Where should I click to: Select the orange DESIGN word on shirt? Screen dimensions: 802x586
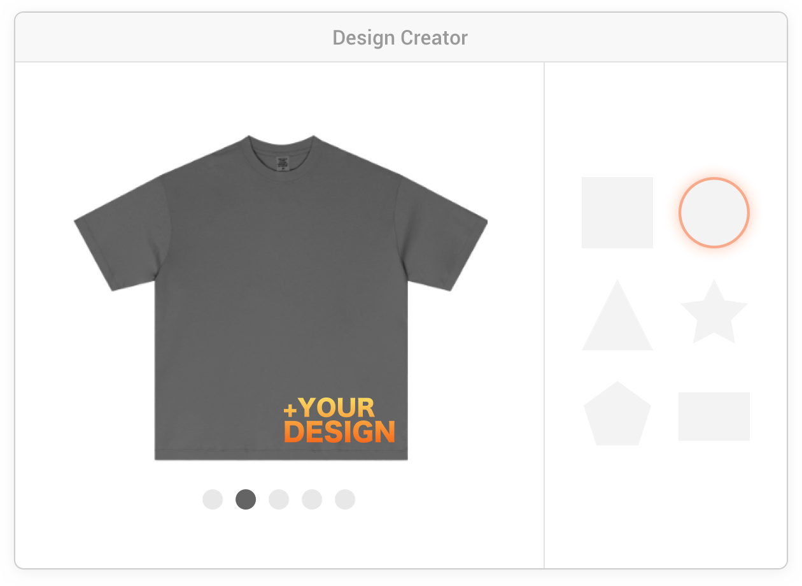coord(339,432)
